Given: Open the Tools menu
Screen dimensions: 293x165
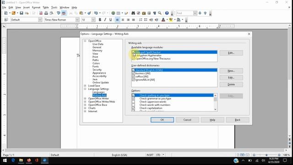Looking at the screenshot, I should tap(54, 7).
